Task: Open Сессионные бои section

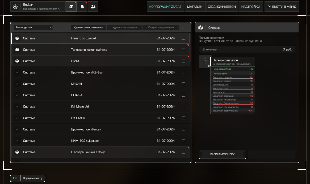Action: click(222, 7)
